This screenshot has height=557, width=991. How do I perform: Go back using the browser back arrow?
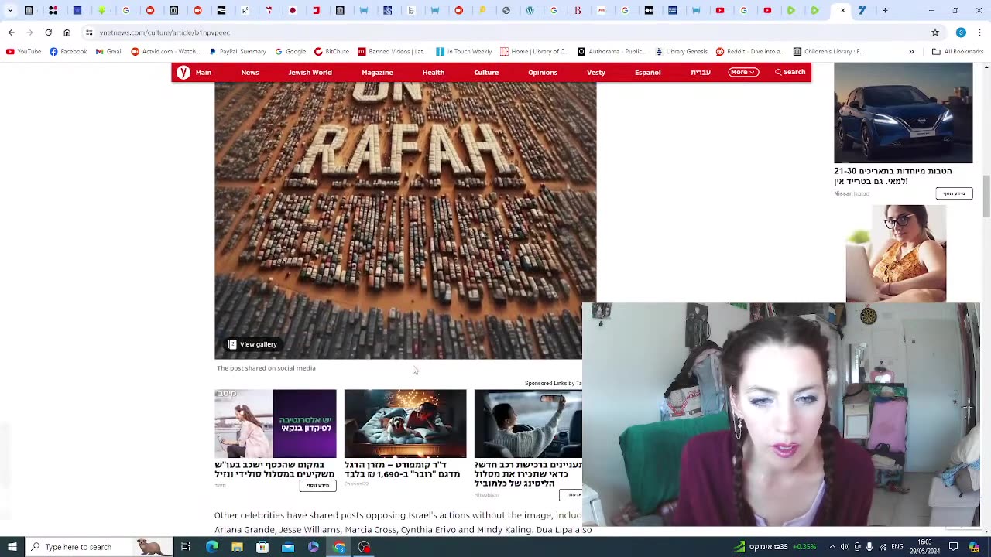coord(11,32)
